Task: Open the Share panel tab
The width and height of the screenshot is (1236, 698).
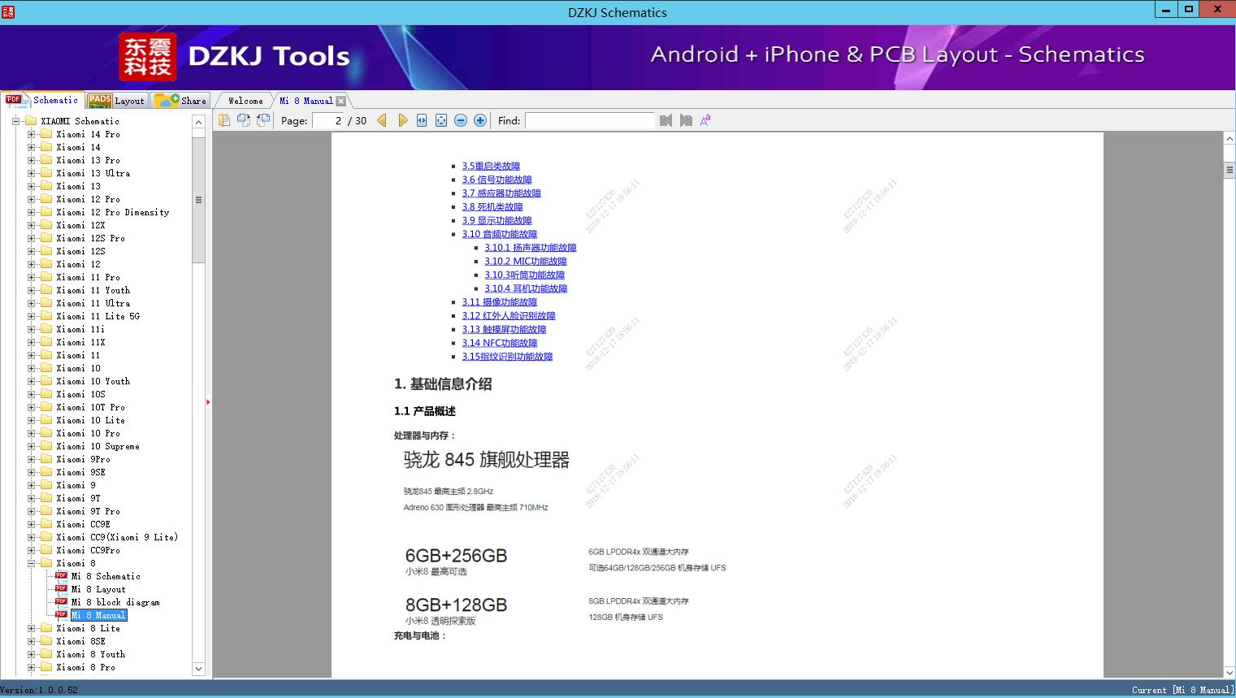Action: coord(180,101)
